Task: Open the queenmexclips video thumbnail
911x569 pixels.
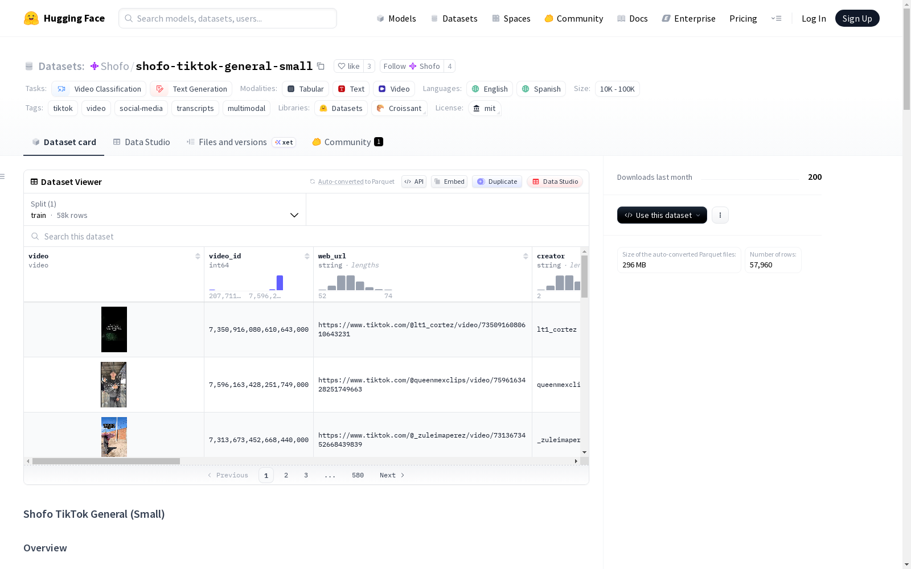Action: coord(114,385)
